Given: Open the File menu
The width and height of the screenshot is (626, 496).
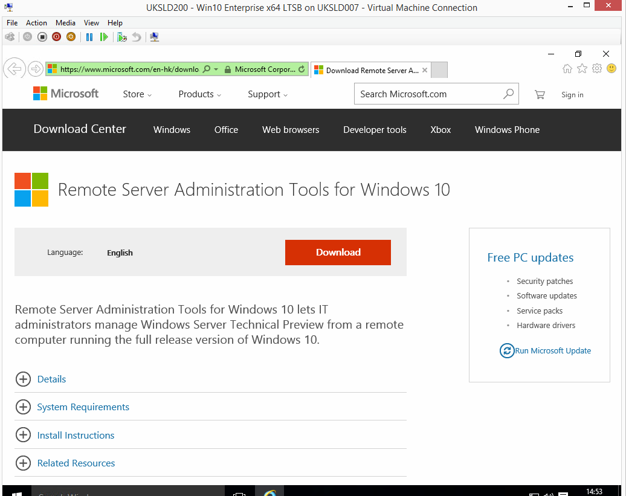Looking at the screenshot, I should point(12,23).
